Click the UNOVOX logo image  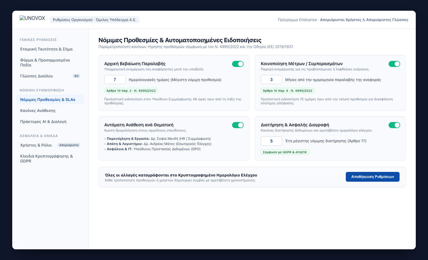coord(32,18)
